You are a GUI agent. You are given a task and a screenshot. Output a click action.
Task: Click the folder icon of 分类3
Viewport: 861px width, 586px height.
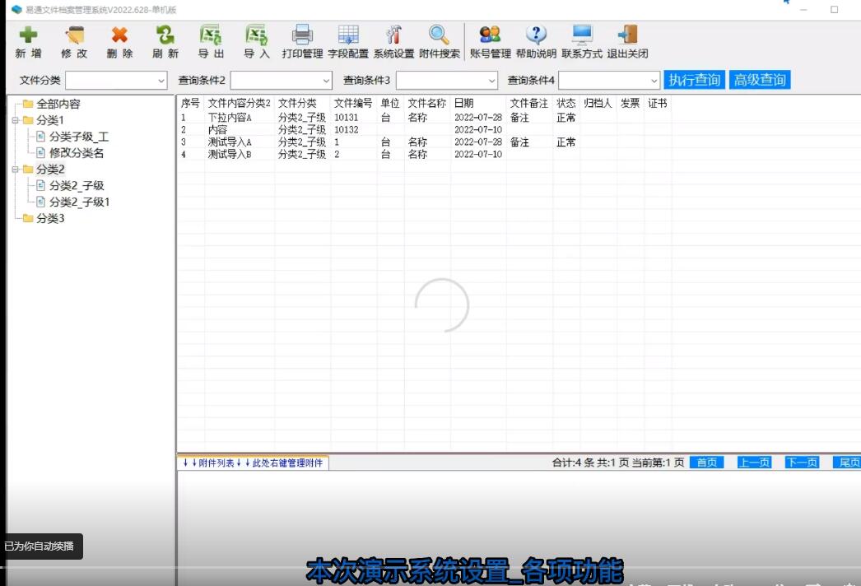pyautogui.click(x=28, y=218)
